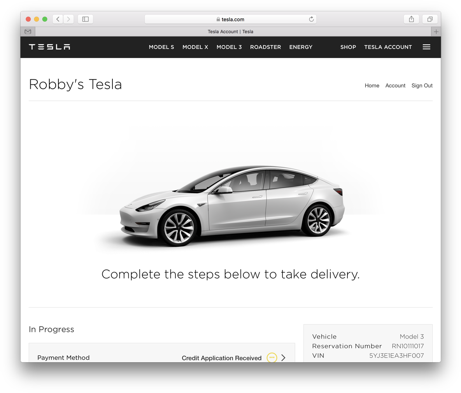The image size is (461, 393).
Task: Go back with Safari's back arrow
Action: pyautogui.click(x=58, y=19)
